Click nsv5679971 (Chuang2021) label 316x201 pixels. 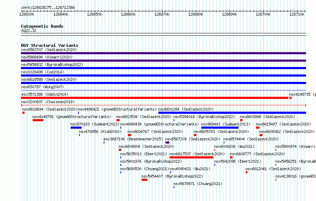pos(198,184)
